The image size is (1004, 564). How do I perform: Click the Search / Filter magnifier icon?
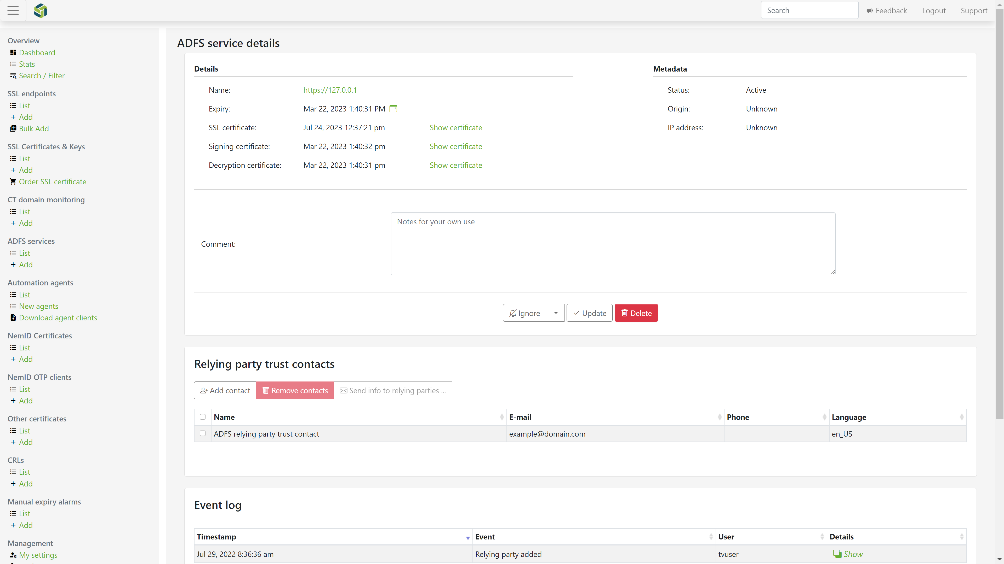point(13,76)
